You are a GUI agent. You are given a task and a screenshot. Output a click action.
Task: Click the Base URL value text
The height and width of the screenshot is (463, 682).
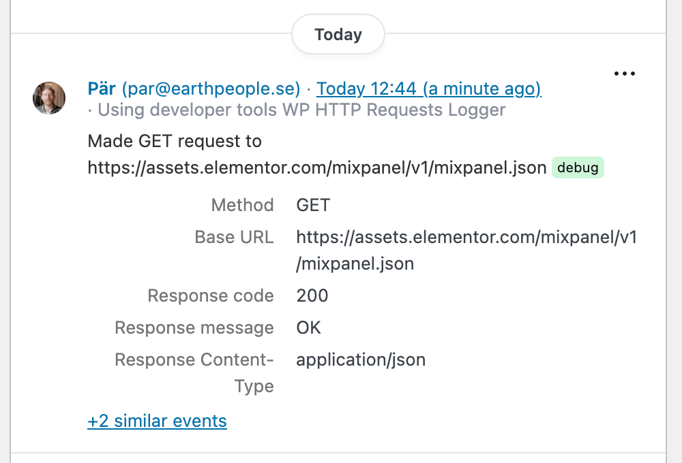466,250
